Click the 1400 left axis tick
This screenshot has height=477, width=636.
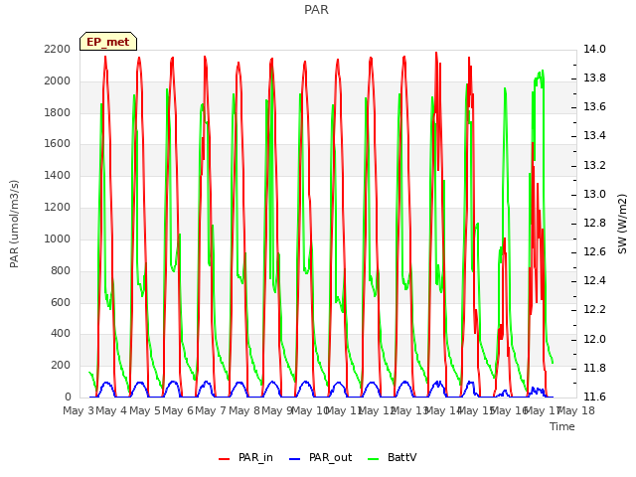click(58, 175)
